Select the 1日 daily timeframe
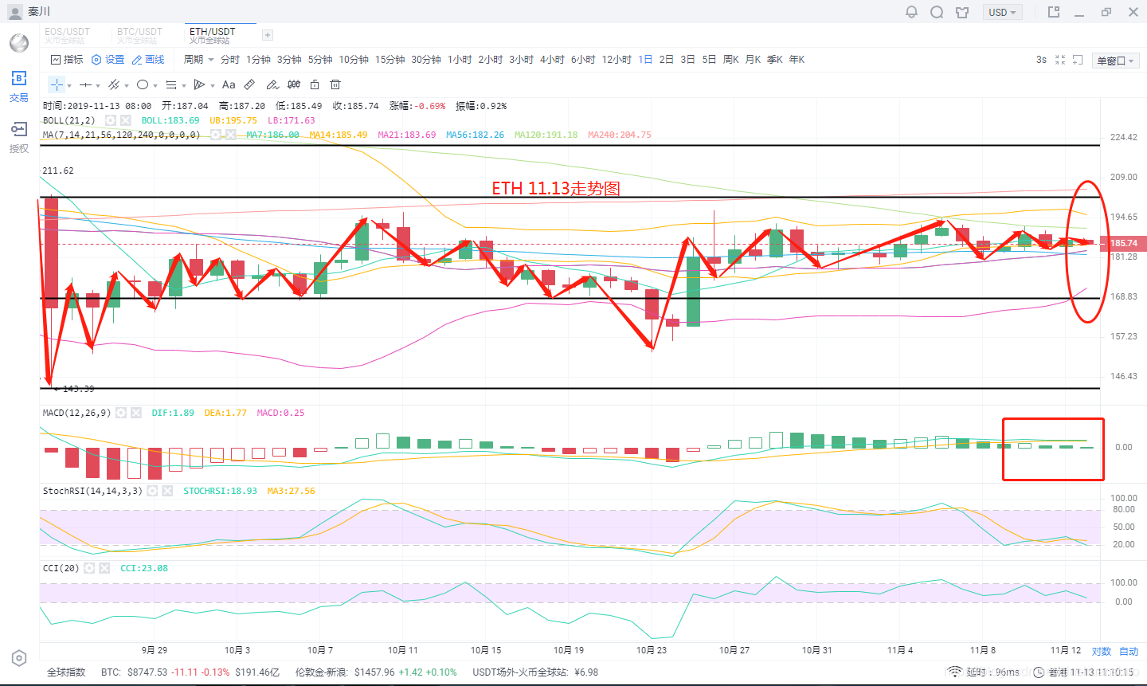This screenshot has height=686, width=1147. tap(645, 60)
